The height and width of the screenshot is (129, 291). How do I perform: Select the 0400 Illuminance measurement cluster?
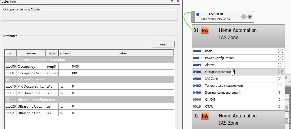tap(238, 93)
